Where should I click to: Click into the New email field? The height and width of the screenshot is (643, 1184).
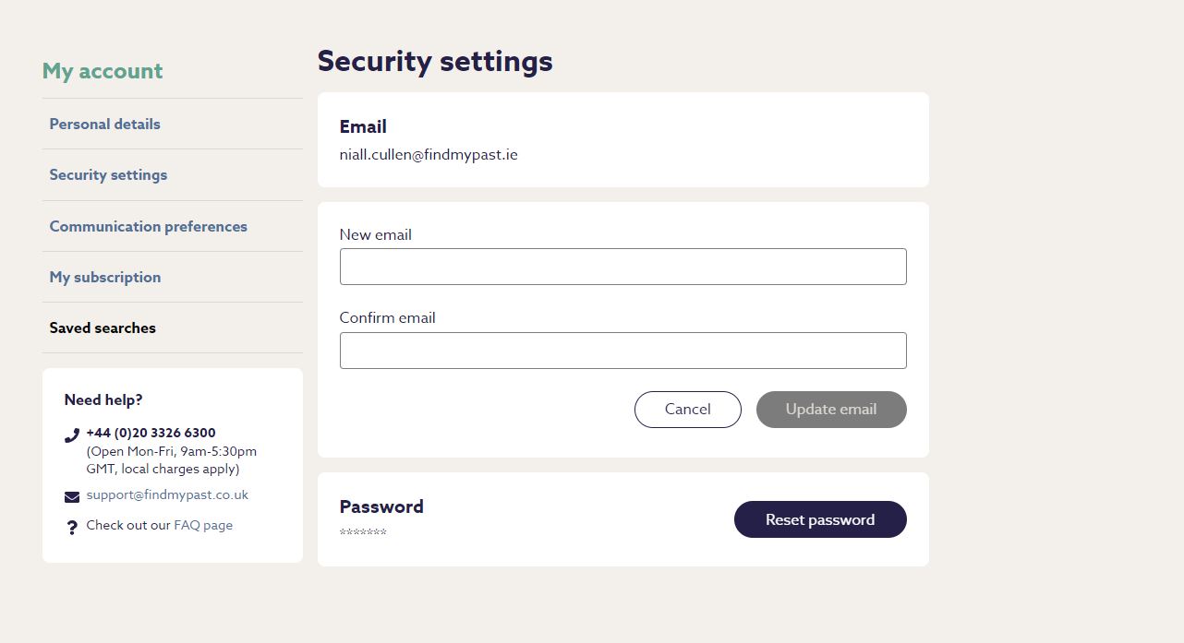coord(622,267)
